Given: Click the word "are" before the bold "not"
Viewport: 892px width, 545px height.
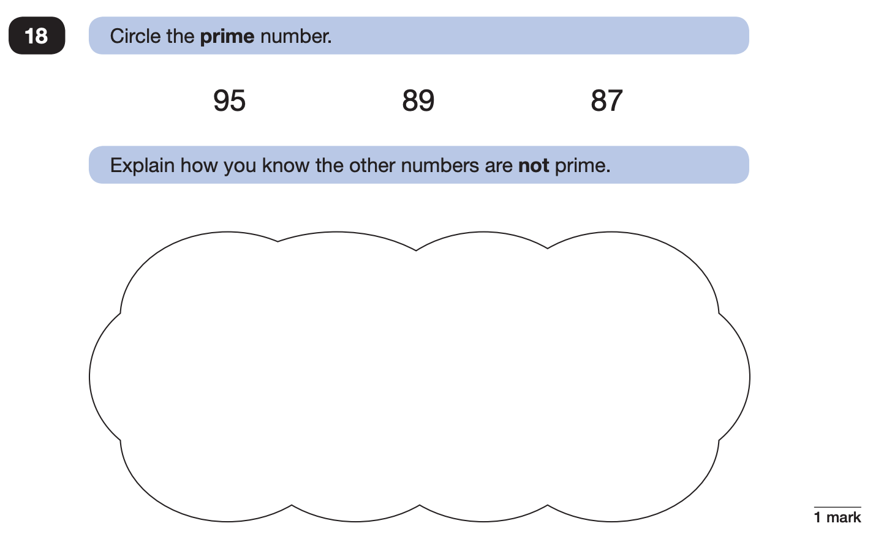Looking at the screenshot, I should click(x=499, y=166).
